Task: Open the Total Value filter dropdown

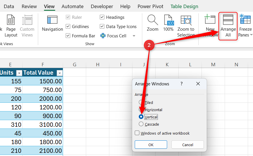Action: (x=60, y=73)
